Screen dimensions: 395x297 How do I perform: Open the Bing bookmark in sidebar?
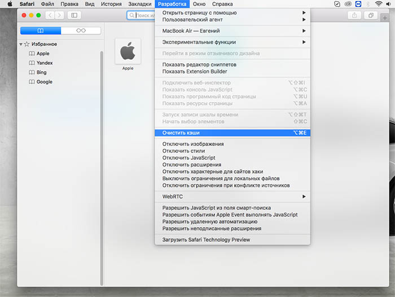(x=42, y=73)
